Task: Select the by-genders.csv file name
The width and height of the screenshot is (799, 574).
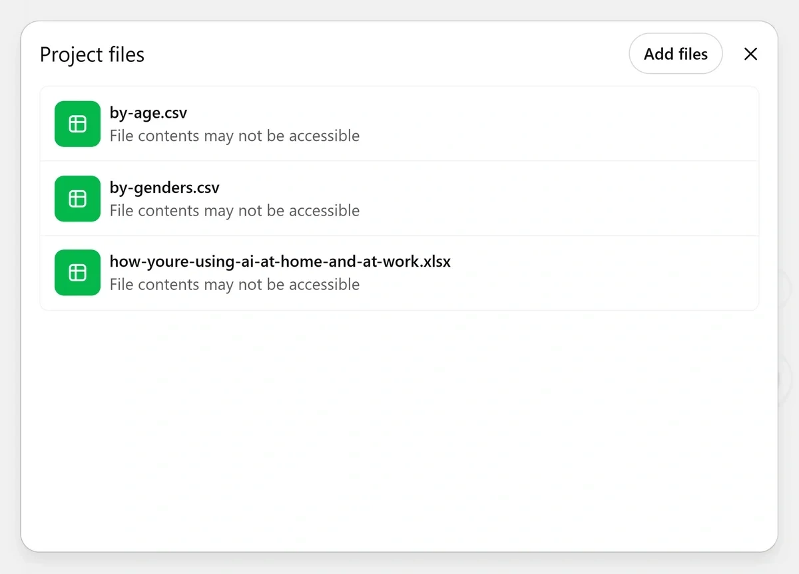Action: 164,188
